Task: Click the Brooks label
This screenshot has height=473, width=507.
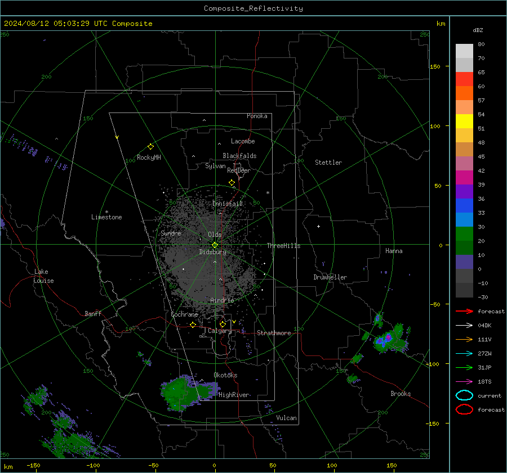Action: (x=401, y=394)
